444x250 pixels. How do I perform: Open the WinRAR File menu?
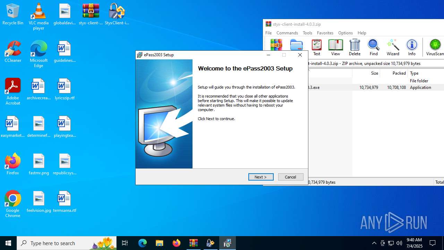point(268,33)
